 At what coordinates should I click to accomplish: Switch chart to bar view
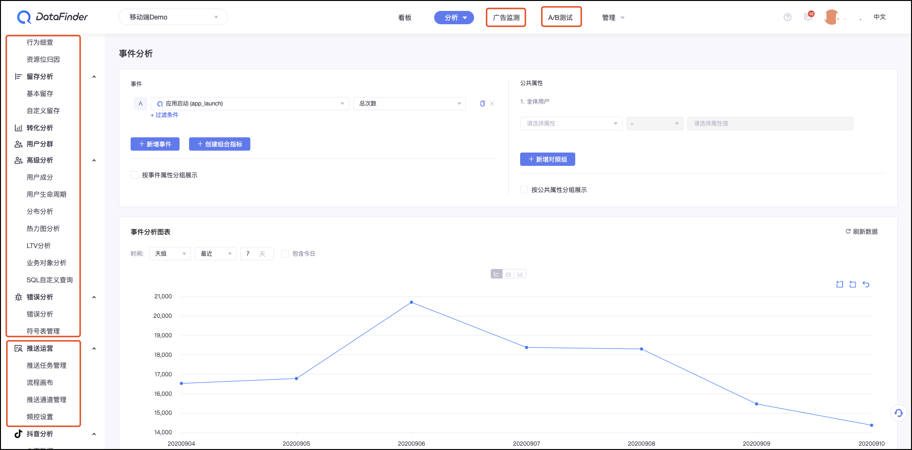[520, 274]
